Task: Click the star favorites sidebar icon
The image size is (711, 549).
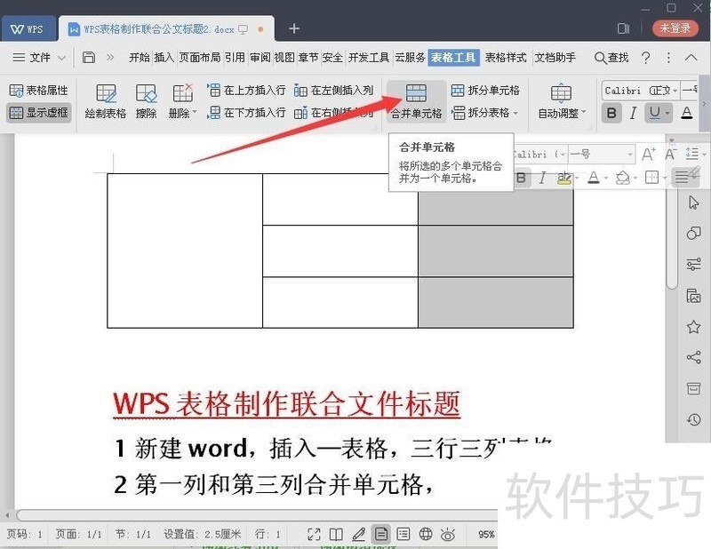Action: (693, 326)
